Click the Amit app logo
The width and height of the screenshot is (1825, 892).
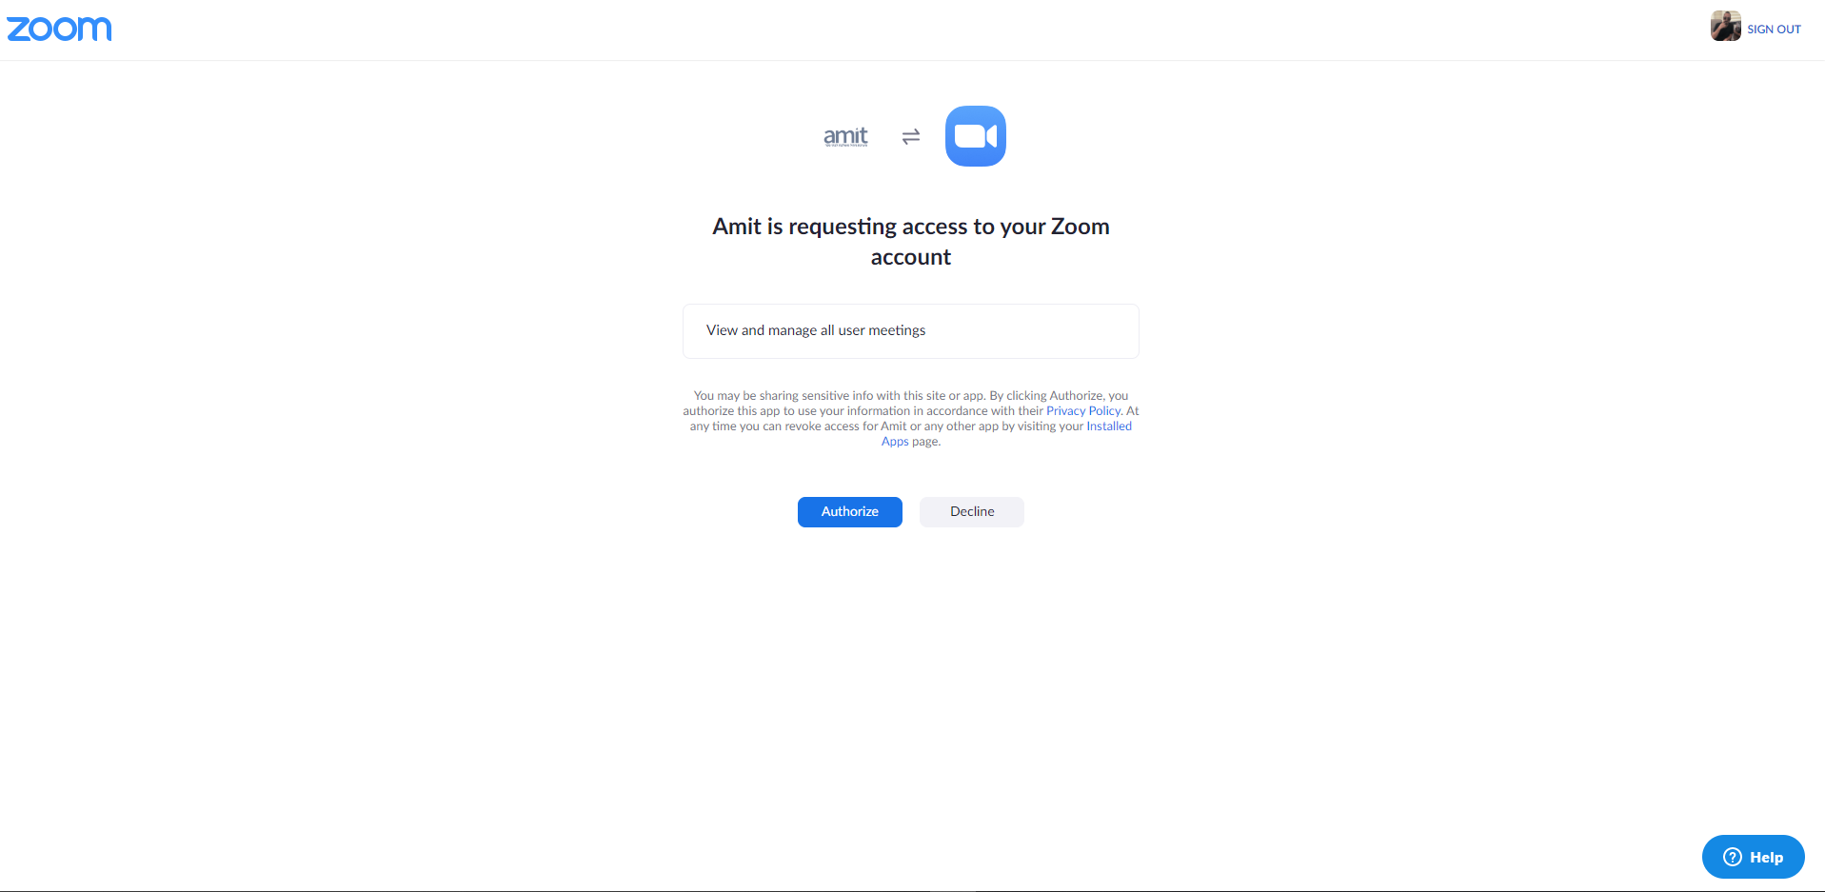(845, 137)
